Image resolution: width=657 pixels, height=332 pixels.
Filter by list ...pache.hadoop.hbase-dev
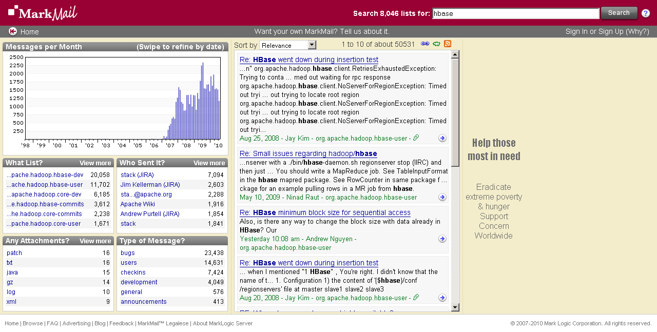click(x=45, y=175)
